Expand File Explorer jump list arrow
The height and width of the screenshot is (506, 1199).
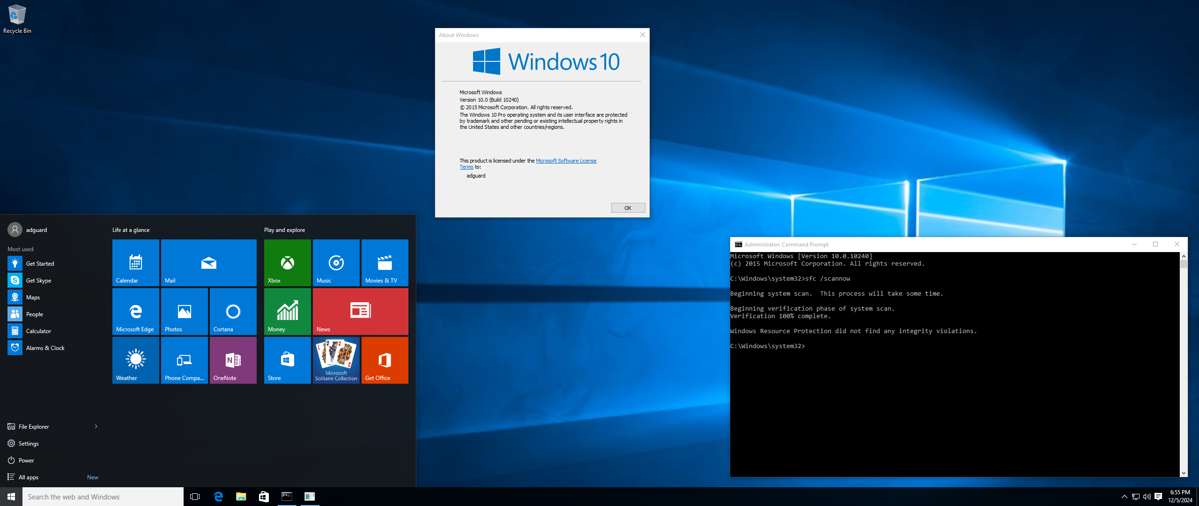(x=96, y=426)
